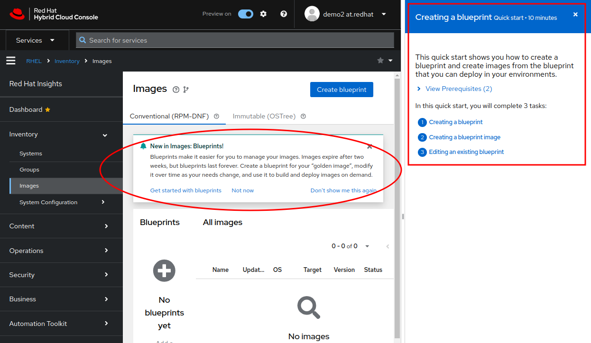Click the plus icon above No blueprints yet

click(164, 271)
